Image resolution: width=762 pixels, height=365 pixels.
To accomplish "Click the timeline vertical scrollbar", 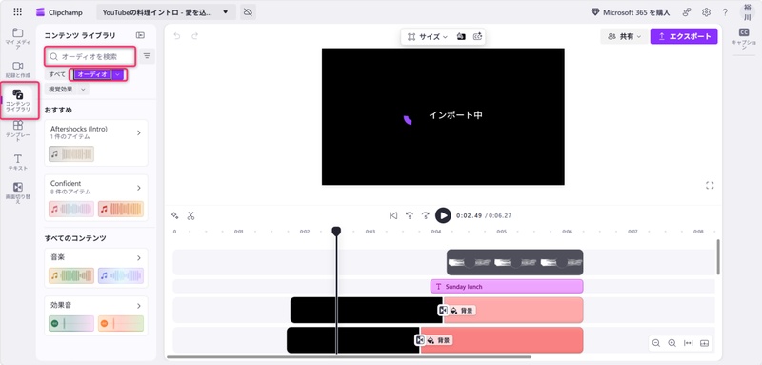I will (x=718, y=256).
